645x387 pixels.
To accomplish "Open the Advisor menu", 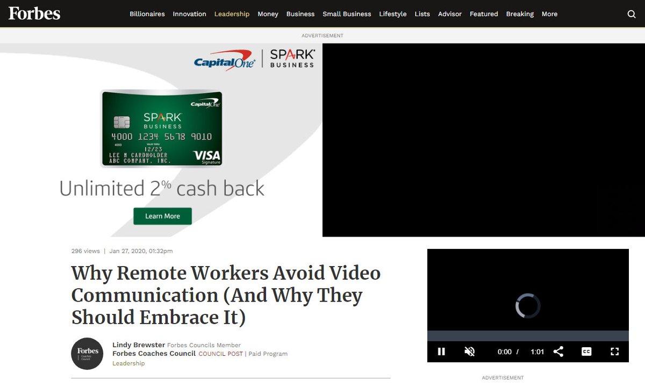I will click(x=450, y=14).
